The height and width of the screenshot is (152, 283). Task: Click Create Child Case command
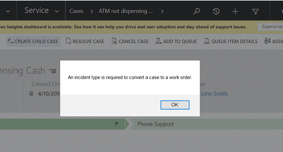(33, 41)
